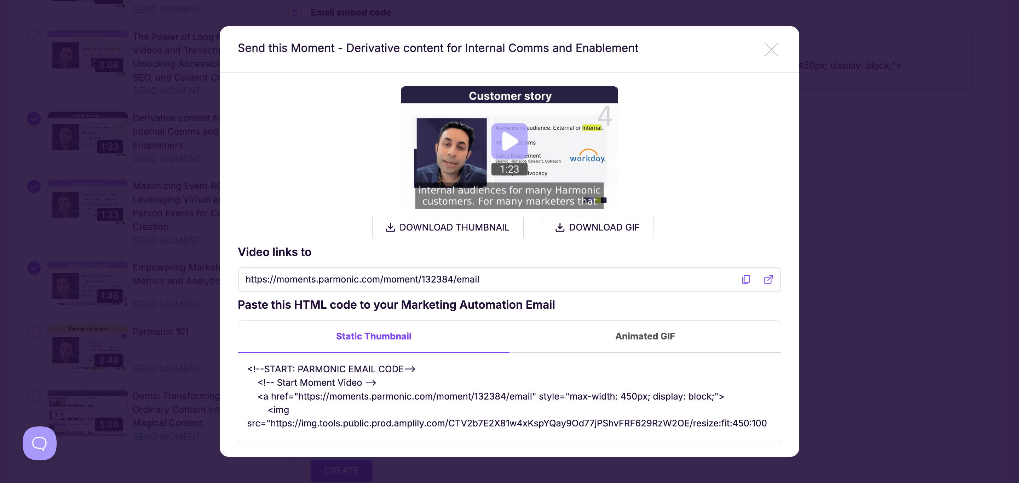The image size is (1019, 483).
Task: Open Derivative content 1:23 thumbnail in list
Action: [87, 134]
